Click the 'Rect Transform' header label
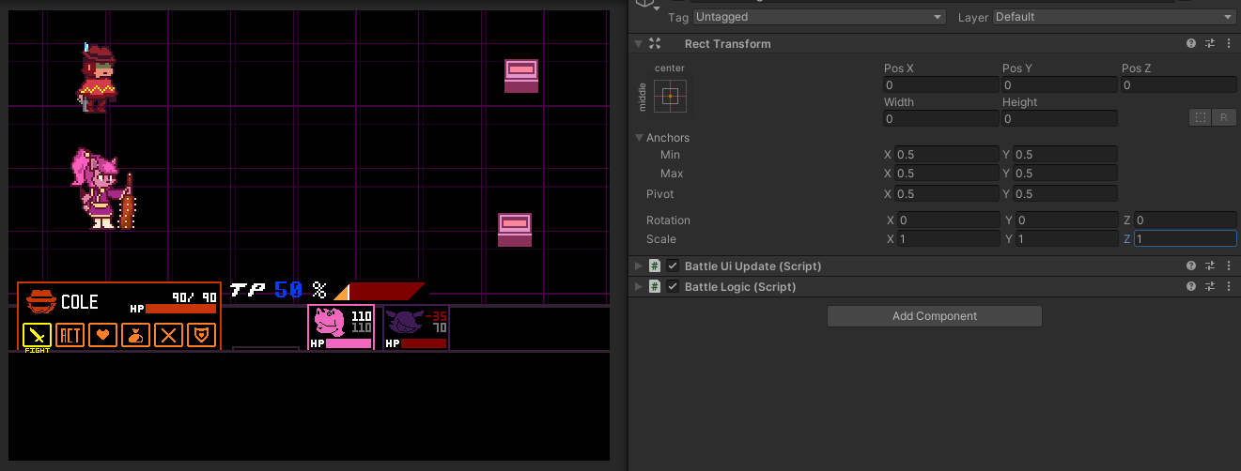 click(x=728, y=44)
